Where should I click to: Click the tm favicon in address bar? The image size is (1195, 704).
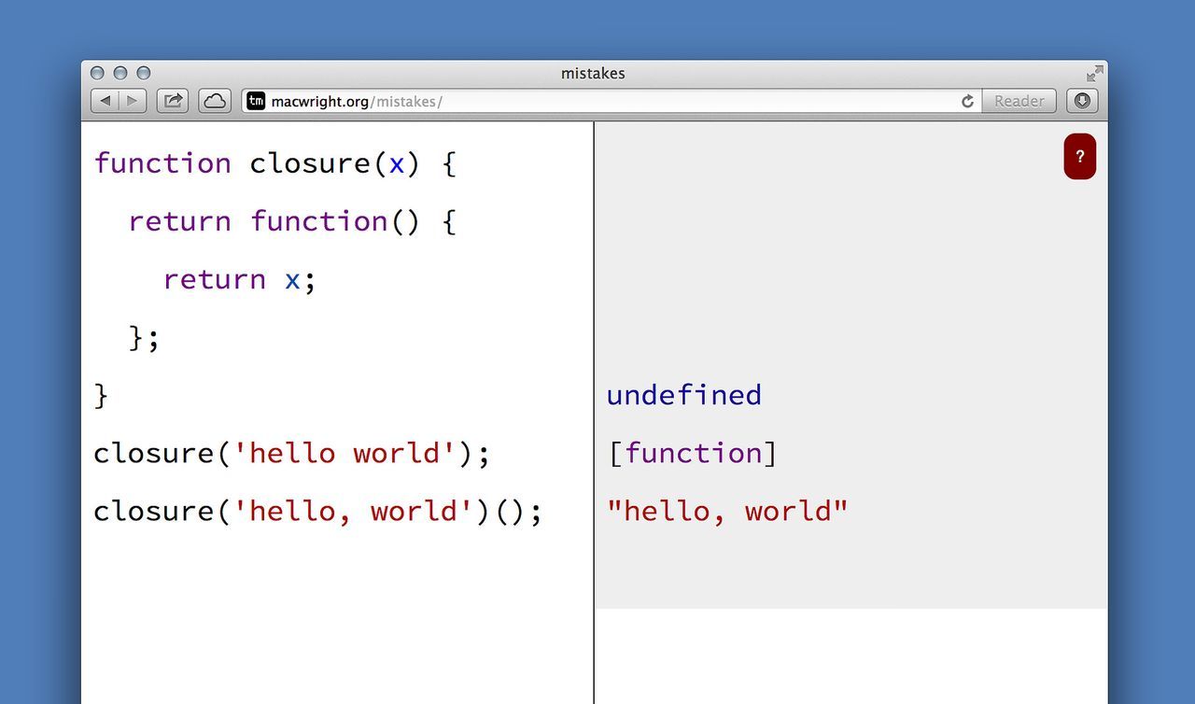click(256, 101)
